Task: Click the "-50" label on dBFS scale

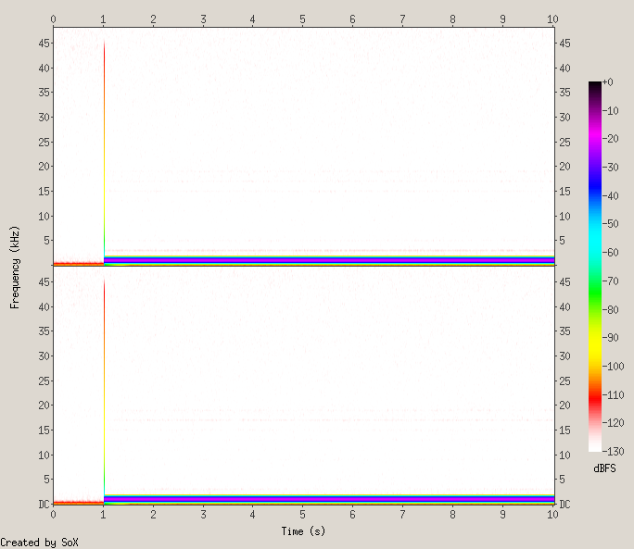Action: [610, 223]
